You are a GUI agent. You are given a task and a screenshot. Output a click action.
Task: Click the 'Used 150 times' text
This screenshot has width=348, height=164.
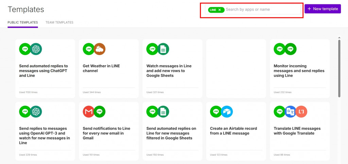(155, 155)
